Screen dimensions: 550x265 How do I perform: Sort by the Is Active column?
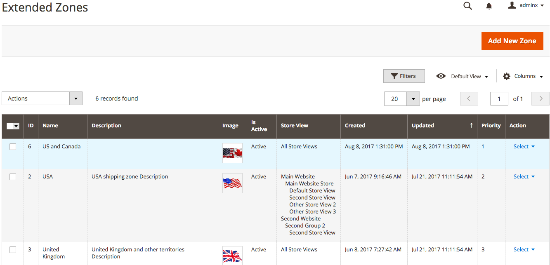coord(262,126)
